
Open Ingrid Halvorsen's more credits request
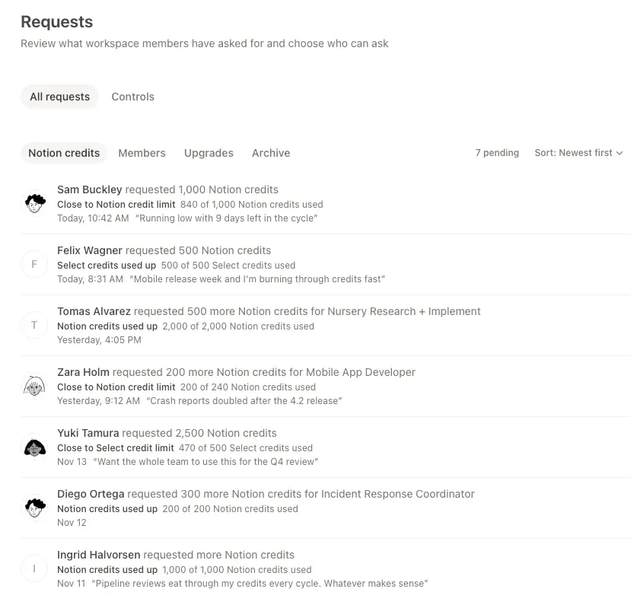click(x=326, y=569)
